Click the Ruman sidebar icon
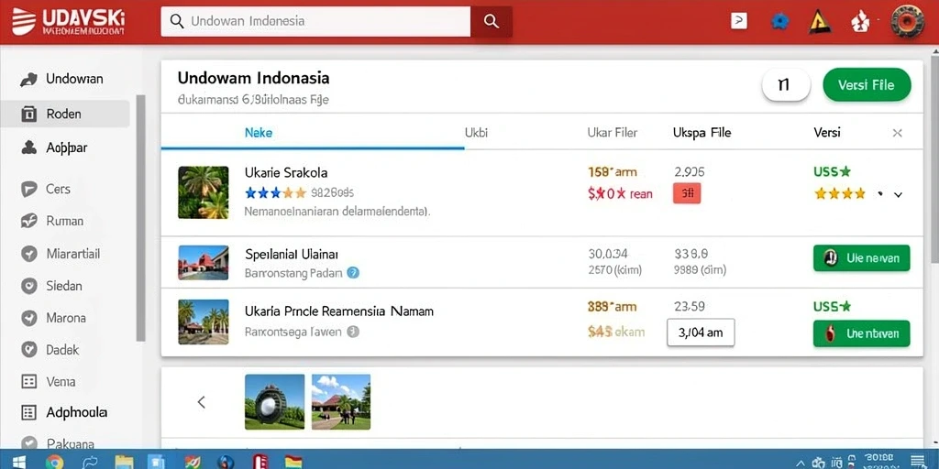Image resolution: width=939 pixels, height=469 pixels. pos(28,221)
